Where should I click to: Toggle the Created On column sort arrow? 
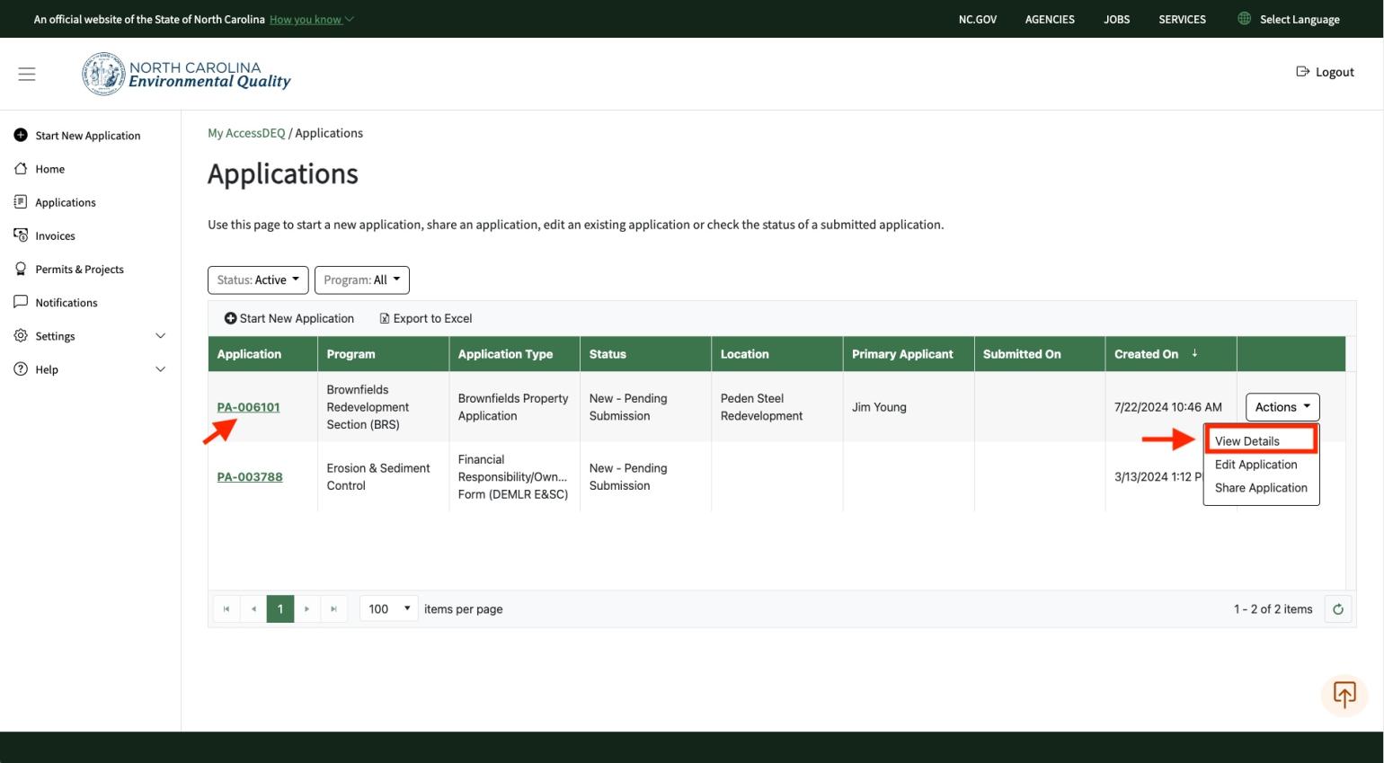(1195, 353)
